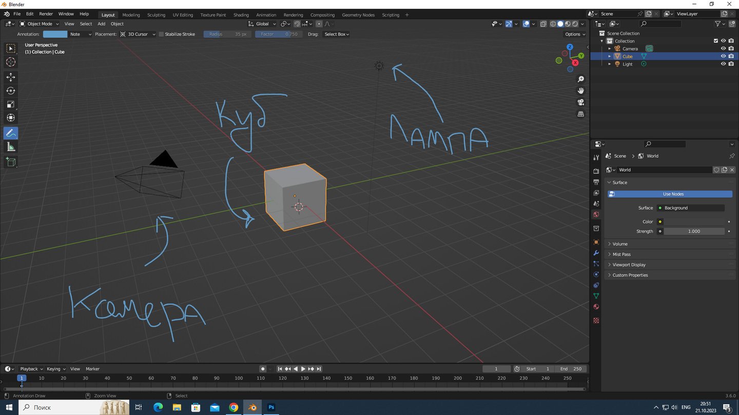Screen dimensions: 739x415
Task: Toggle Light visibility eye icon
Action: (x=723, y=64)
